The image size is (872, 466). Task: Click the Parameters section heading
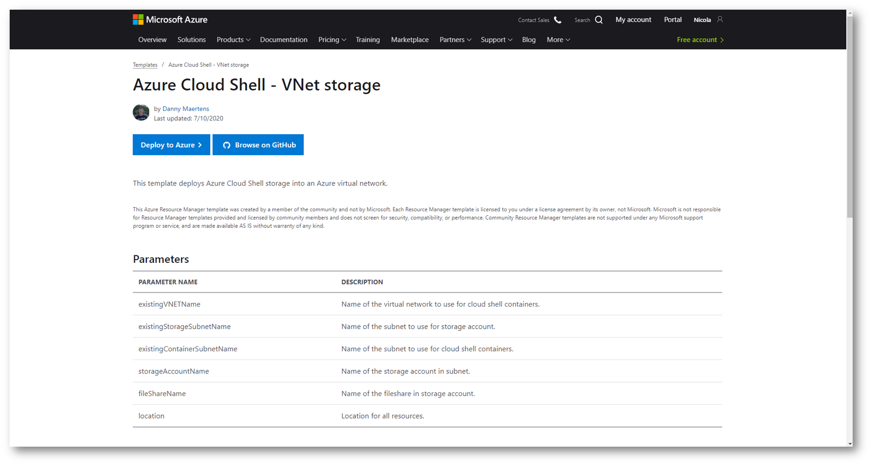point(161,259)
